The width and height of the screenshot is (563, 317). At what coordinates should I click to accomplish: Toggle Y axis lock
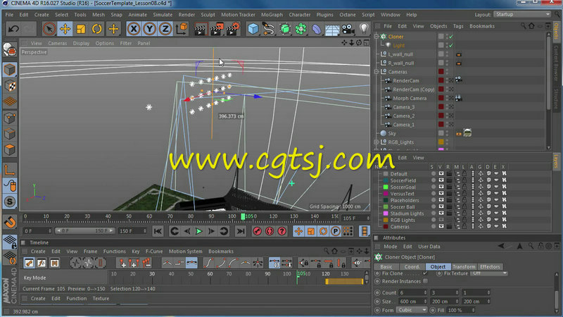pyautogui.click(x=149, y=29)
